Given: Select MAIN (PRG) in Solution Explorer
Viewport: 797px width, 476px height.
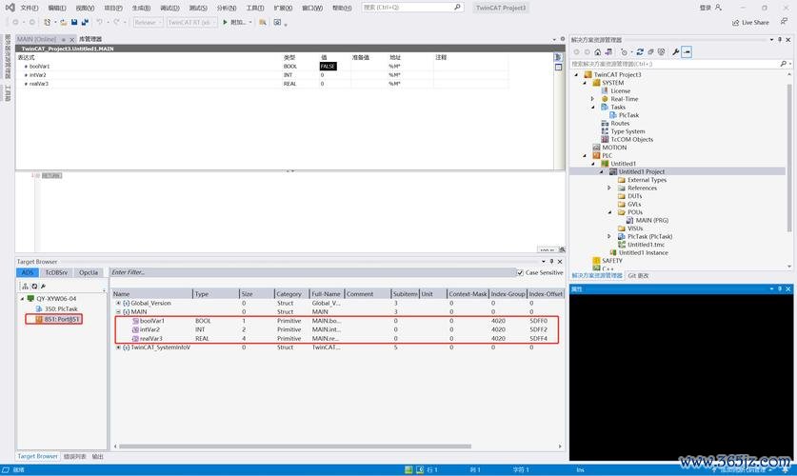Looking at the screenshot, I should 648,221.
